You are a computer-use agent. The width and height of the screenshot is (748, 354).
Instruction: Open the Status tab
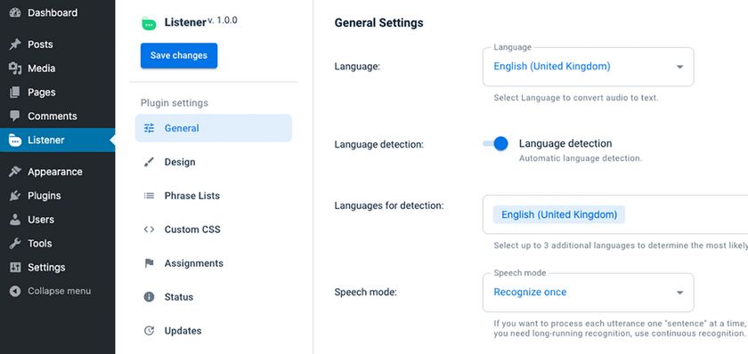pos(213,297)
